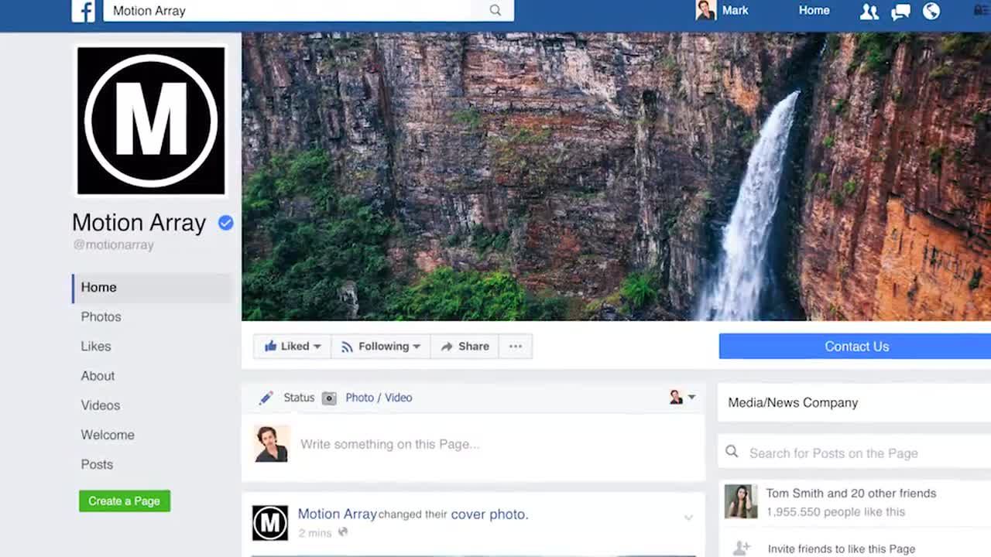Open the Videos section in sidebar
991x557 pixels.
pyautogui.click(x=101, y=405)
